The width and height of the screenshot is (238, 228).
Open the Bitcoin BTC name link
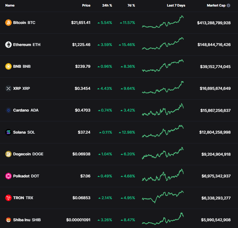[24, 23]
